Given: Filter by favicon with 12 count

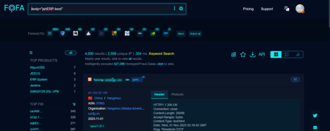Looking at the screenshot, I should click(x=140, y=33).
